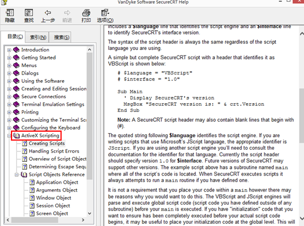Viewport: 304px width, 226px height.
Task: Click the open-book icon of Script Objects Reference
Action: point(24,174)
